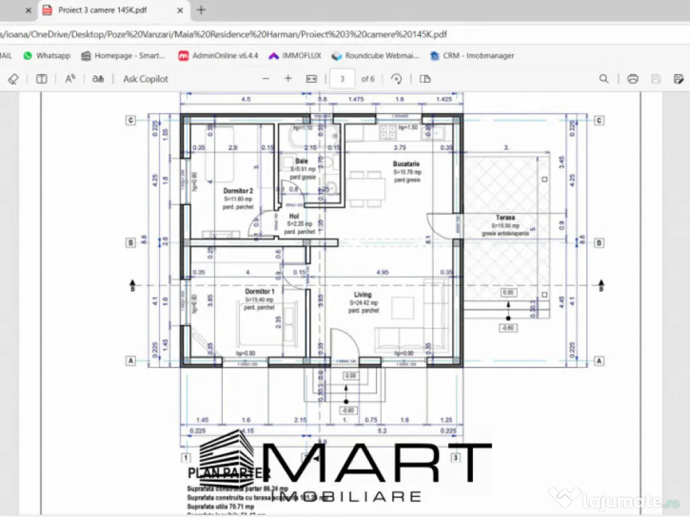Click the Save as icon at toolbar end

pyautogui.click(x=679, y=79)
